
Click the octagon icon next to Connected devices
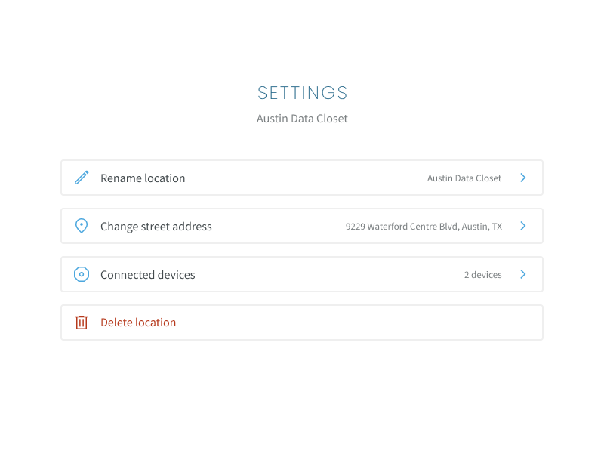pyautogui.click(x=82, y=274)
